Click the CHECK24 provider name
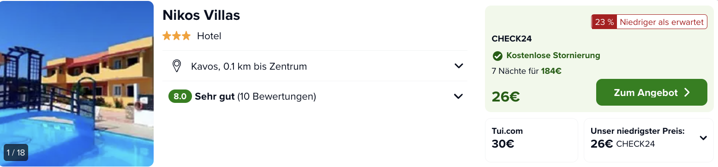Image resolution: width=718 pixels, height=167 pixels. [512, 39]
